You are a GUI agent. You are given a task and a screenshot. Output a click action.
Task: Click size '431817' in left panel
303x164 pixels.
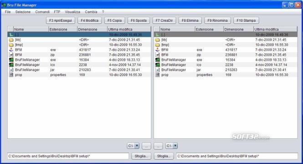click(x=85, y=50)
